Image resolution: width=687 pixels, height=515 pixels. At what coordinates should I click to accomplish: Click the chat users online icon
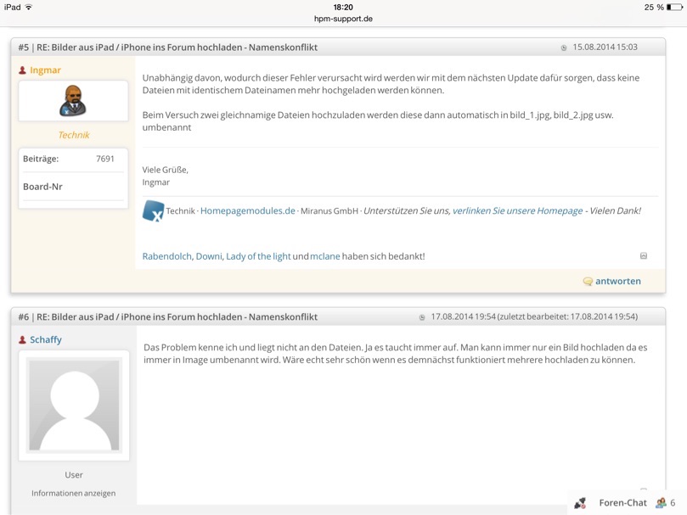[x=661, y=503]
